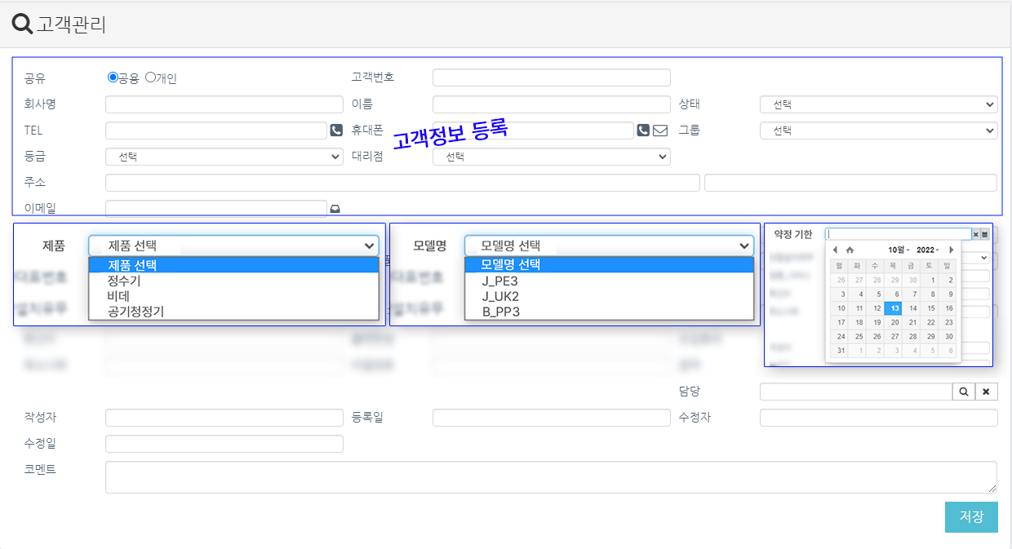Click the 저장 save button
This screenshot has width=1012, height=549.
pos(970,517)
